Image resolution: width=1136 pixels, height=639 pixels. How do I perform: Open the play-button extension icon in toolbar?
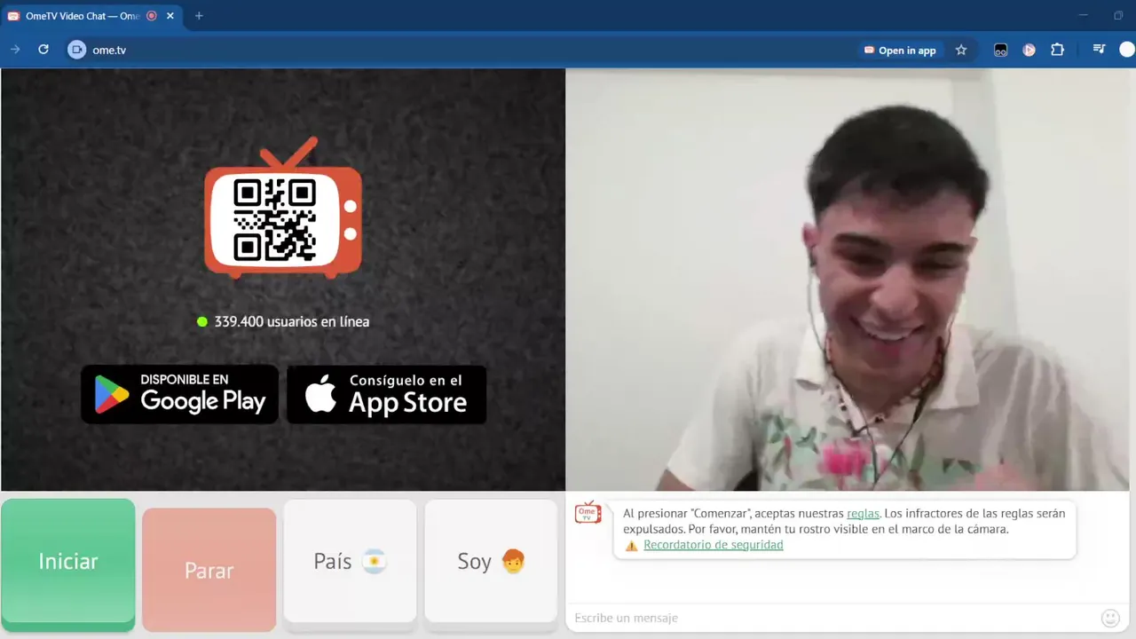[1029, 51]
